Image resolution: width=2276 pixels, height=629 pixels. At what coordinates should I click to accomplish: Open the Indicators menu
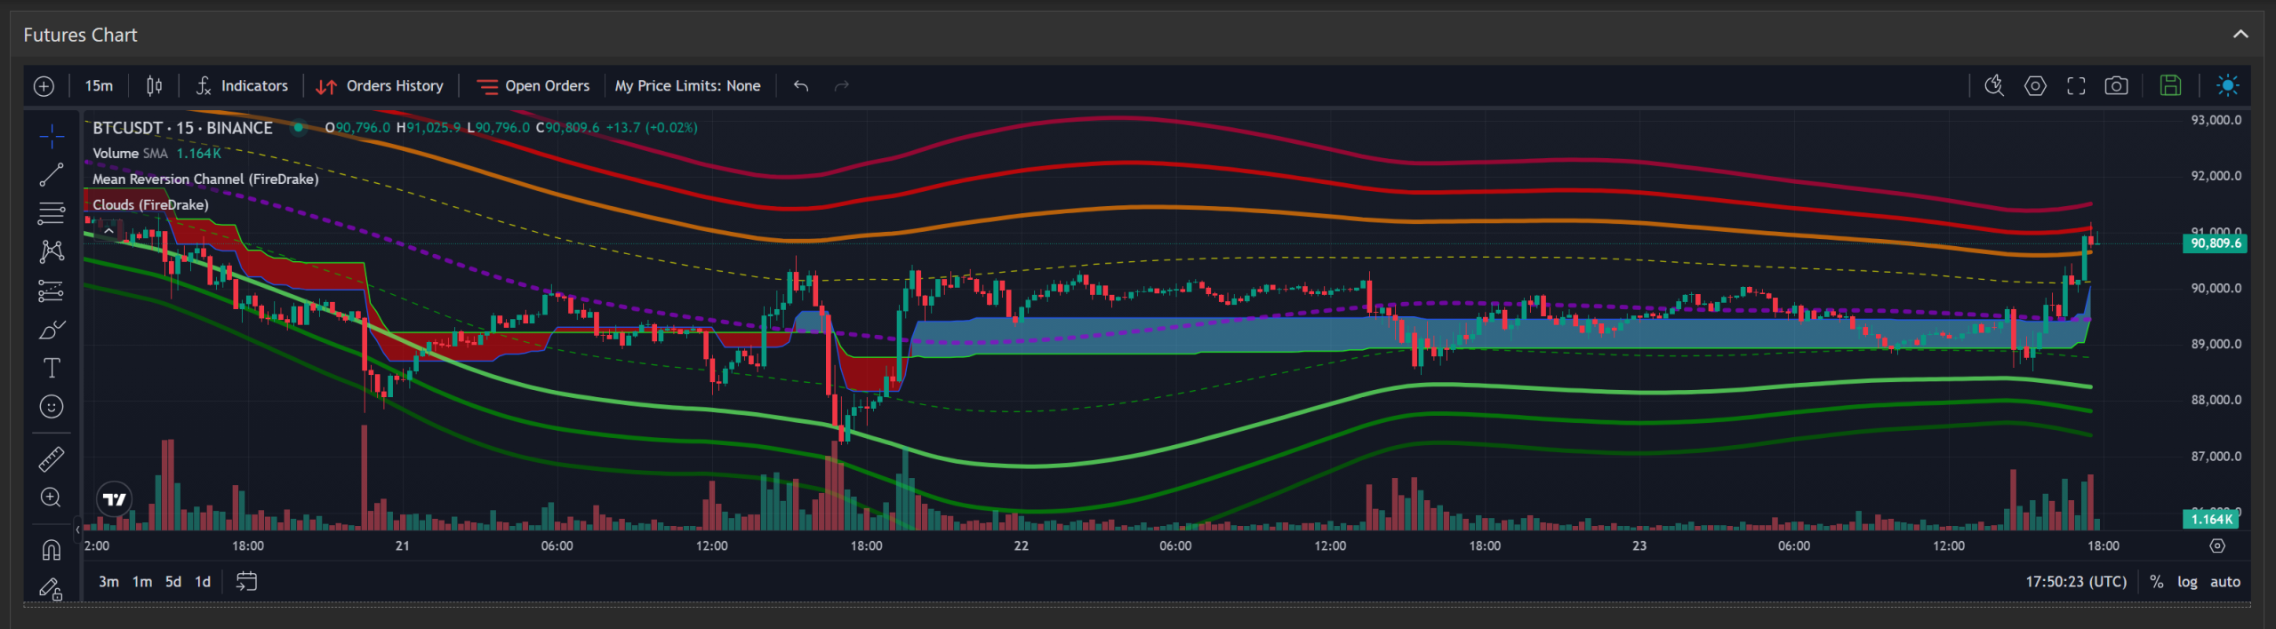tap(242, 85)
